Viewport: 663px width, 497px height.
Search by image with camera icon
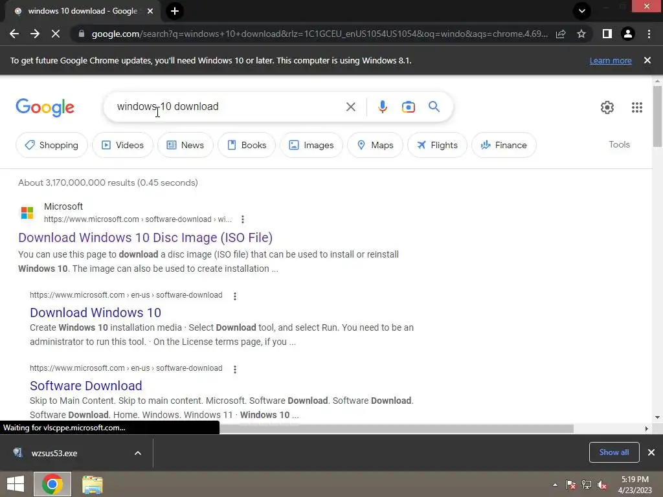click(x=408, y=107)
